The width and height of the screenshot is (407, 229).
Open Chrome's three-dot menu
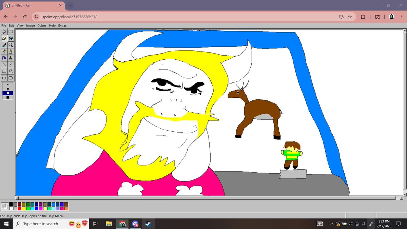tap(401, 17)
